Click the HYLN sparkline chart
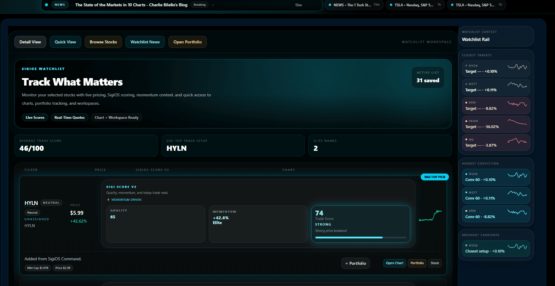 [430, 216]
